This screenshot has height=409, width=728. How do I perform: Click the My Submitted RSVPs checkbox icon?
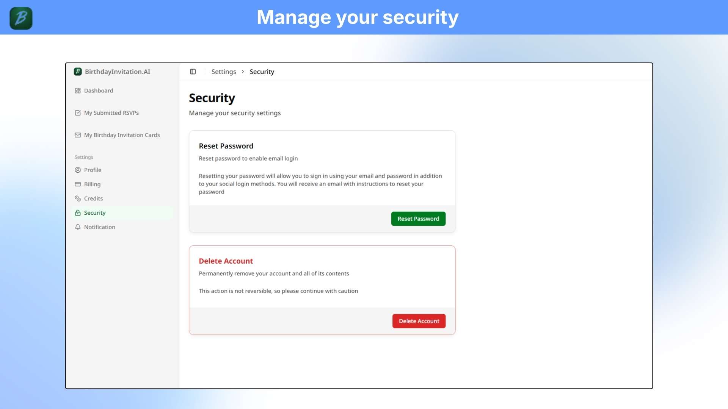(x=78, y=113)
